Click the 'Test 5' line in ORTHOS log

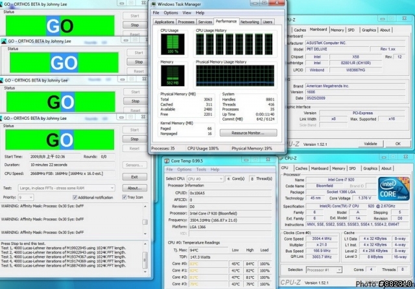(x=64, y=266)
